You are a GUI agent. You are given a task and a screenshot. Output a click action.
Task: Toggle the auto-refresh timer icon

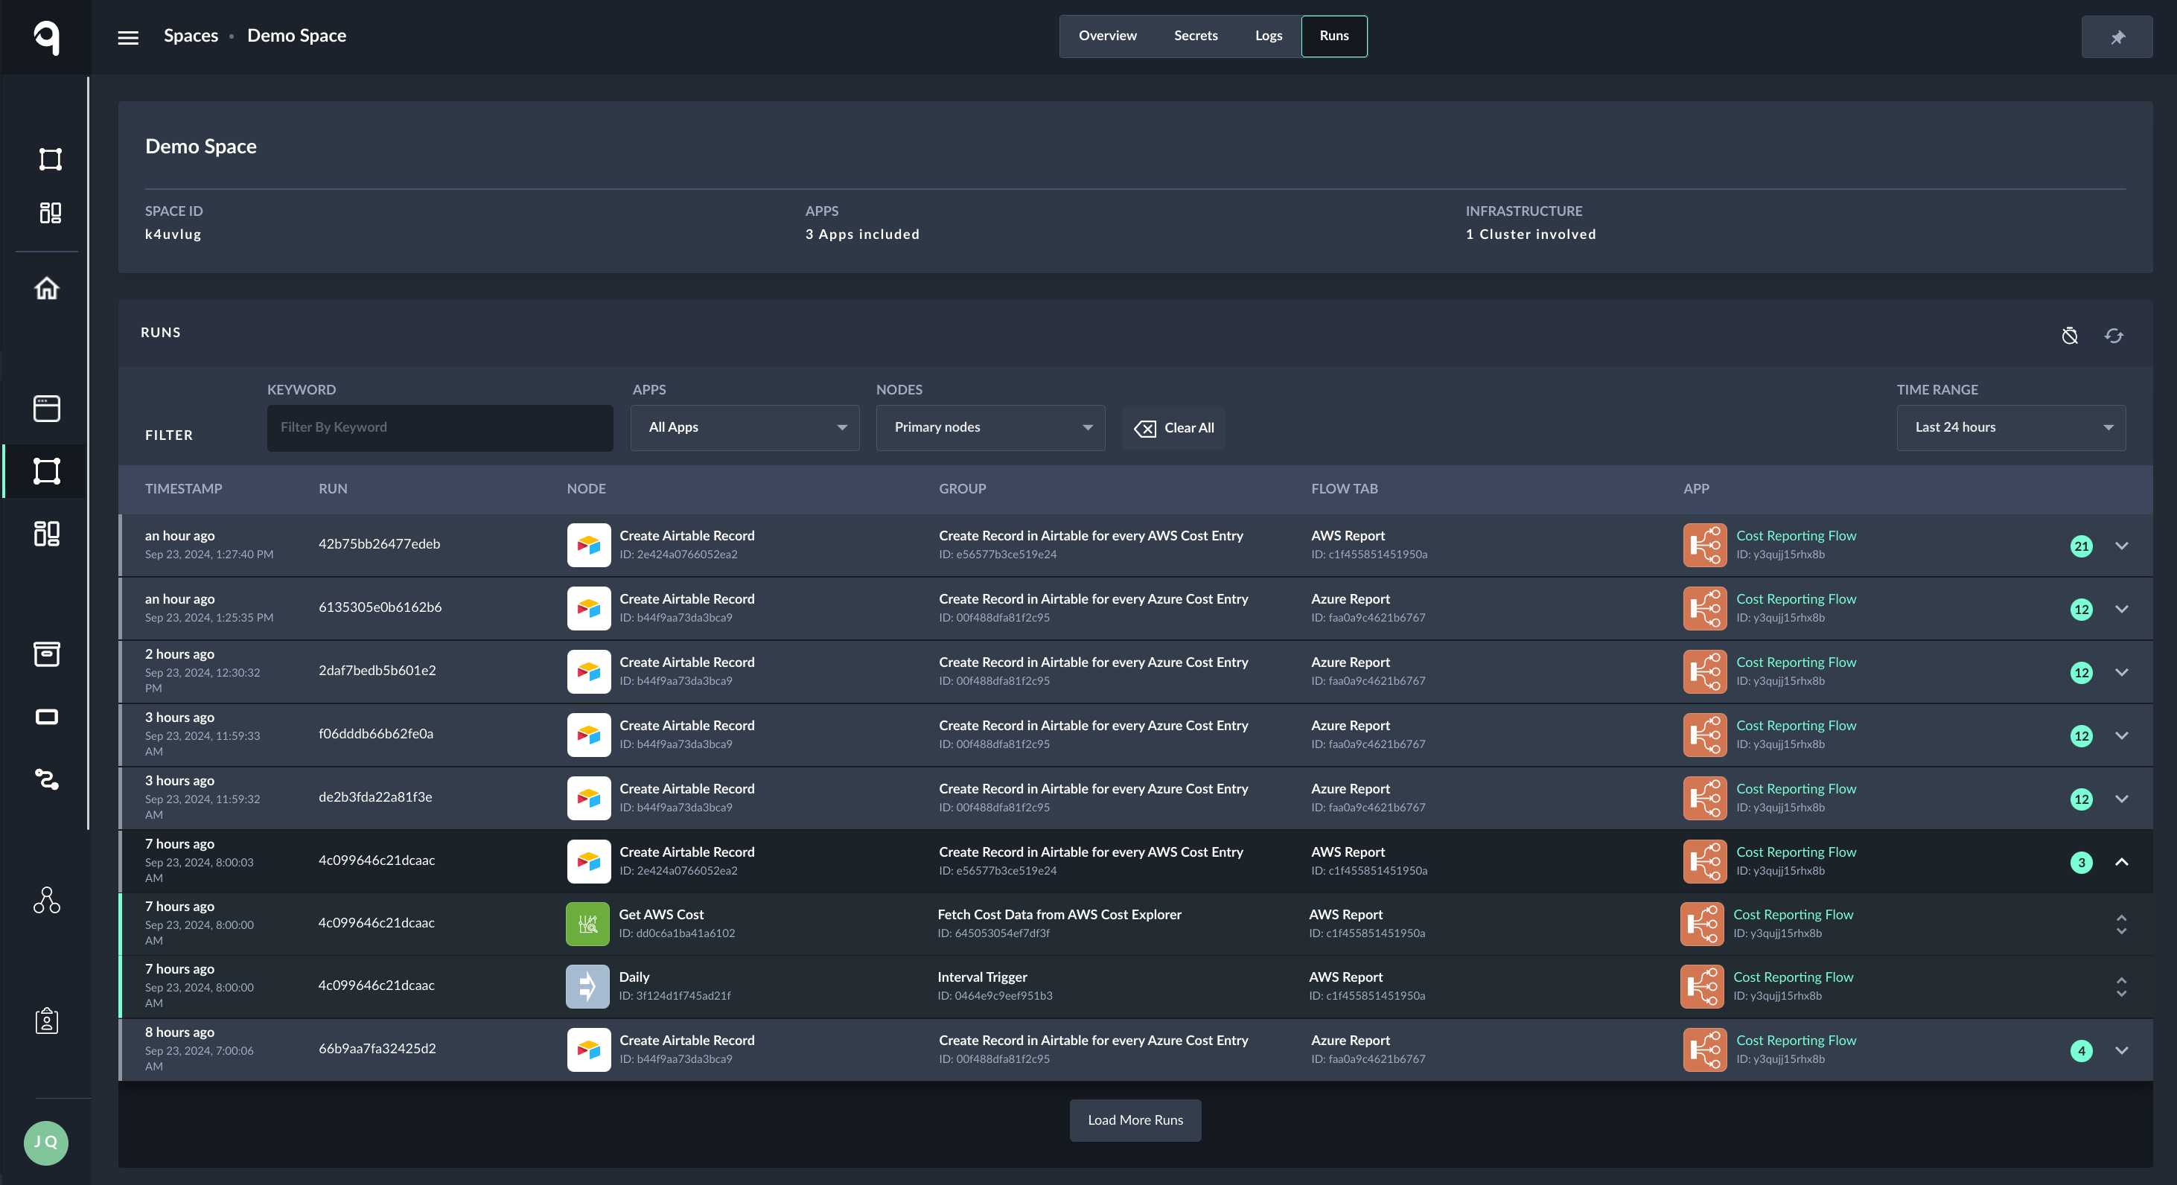[2069, 335]
